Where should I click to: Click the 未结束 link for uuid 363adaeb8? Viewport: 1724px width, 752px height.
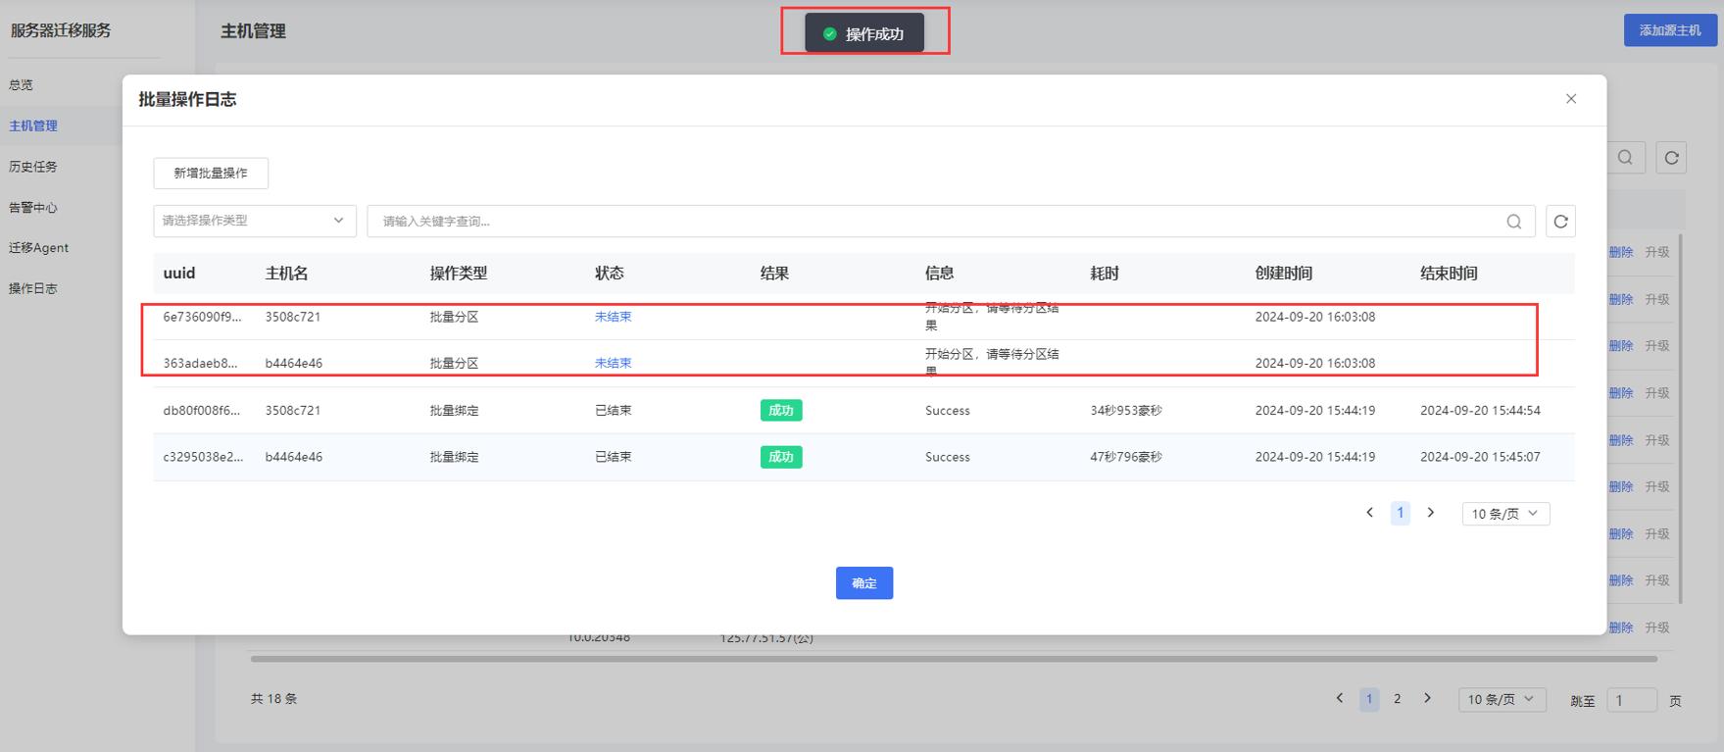[613, 363]
